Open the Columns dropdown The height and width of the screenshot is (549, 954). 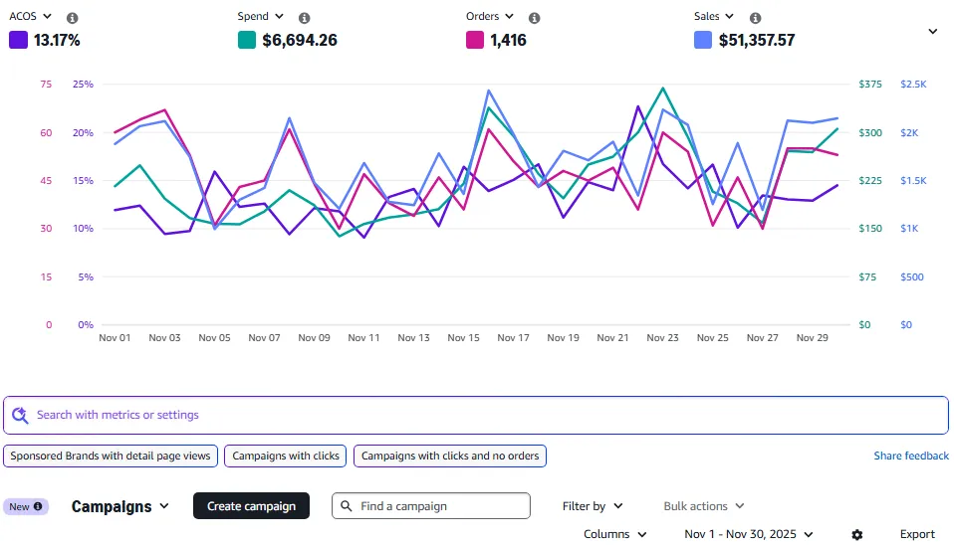pyautogui.click(x=614, y=534)
